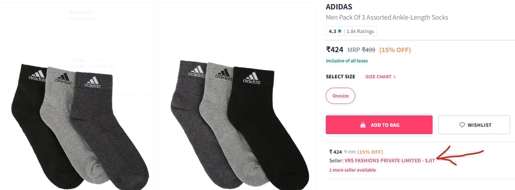The width and height of the screenshot is (515, 190).
Task: Show the 1 more seller available option
Action: (x=352, y=170)
